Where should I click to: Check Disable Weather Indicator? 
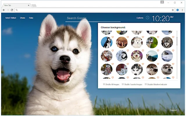tap(146, 84)
